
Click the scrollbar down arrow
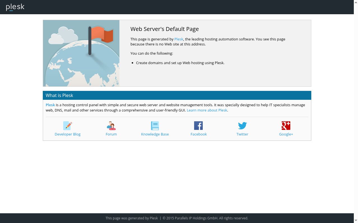point(356,221)
